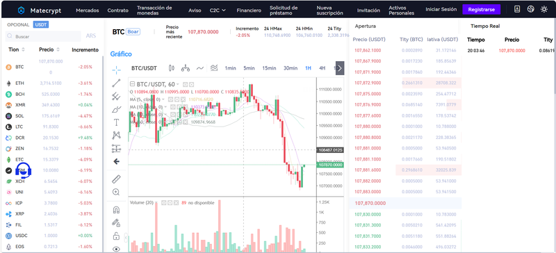The width and height of the screenshot is (556, 253).
Task: Switch chart to line style
Action: point(200,68)
